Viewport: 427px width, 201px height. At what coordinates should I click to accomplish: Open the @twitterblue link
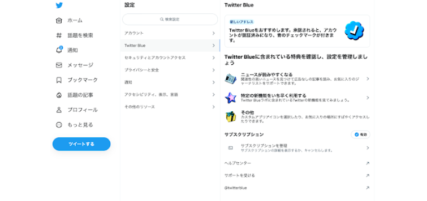236,188
